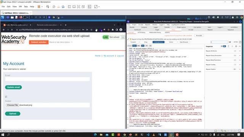Viewport: 244px width, 137px height.
Task: Open VMware power options dropdown arrow
Action: (x=42, y=7)
